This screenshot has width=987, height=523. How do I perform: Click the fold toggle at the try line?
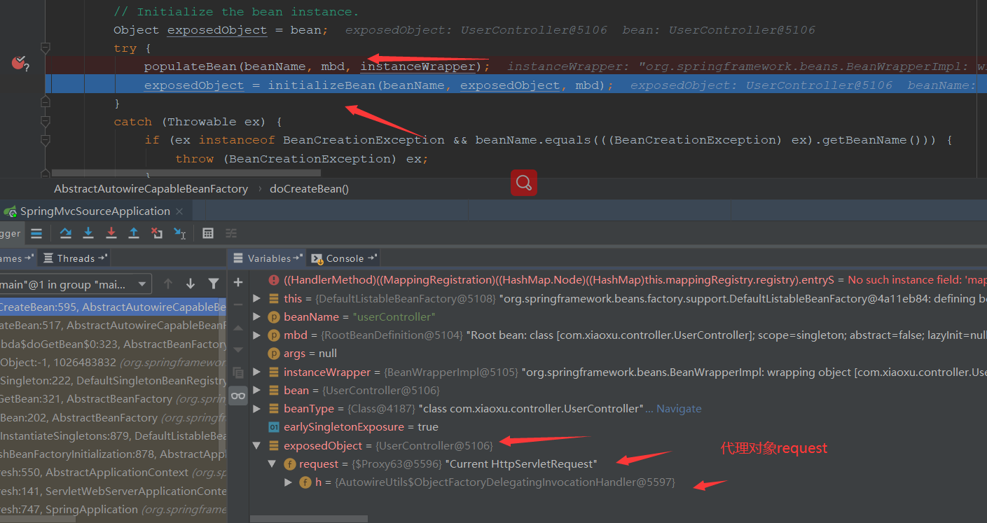point(45,48)
